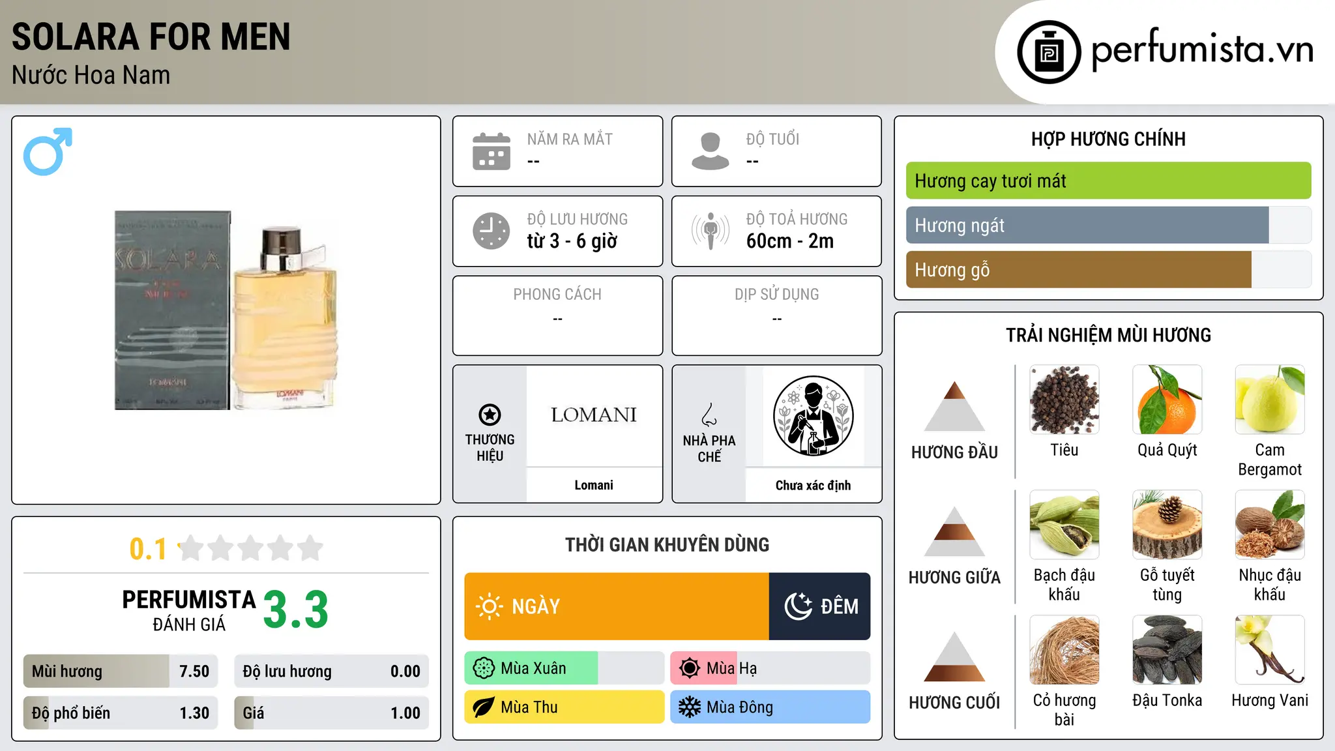Click the Phong cách card
Viewport: 1335px width, 751px height.
click(x=557, y=316)
